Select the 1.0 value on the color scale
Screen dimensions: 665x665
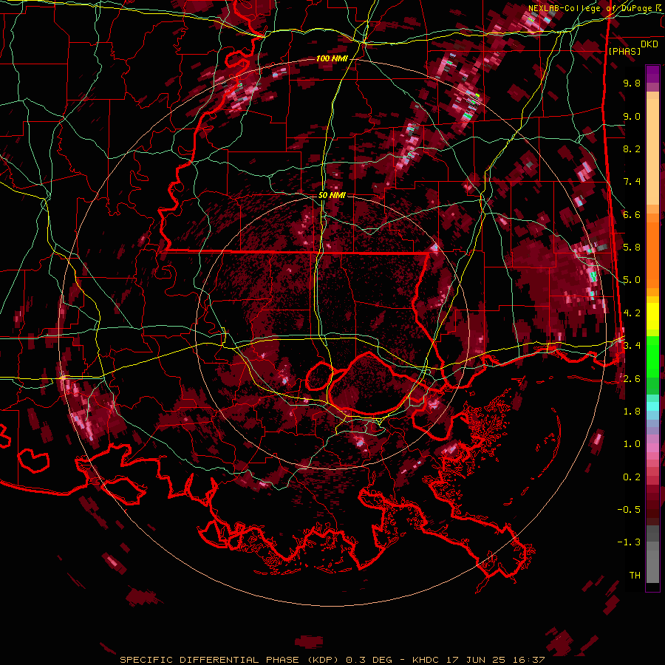tap(632, 444)
